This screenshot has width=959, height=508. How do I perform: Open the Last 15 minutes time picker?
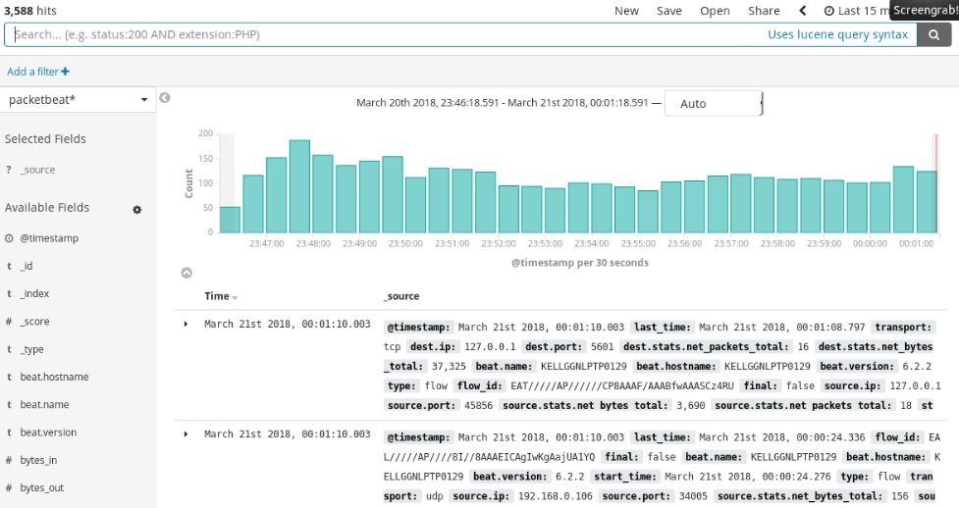pos(854,11)
